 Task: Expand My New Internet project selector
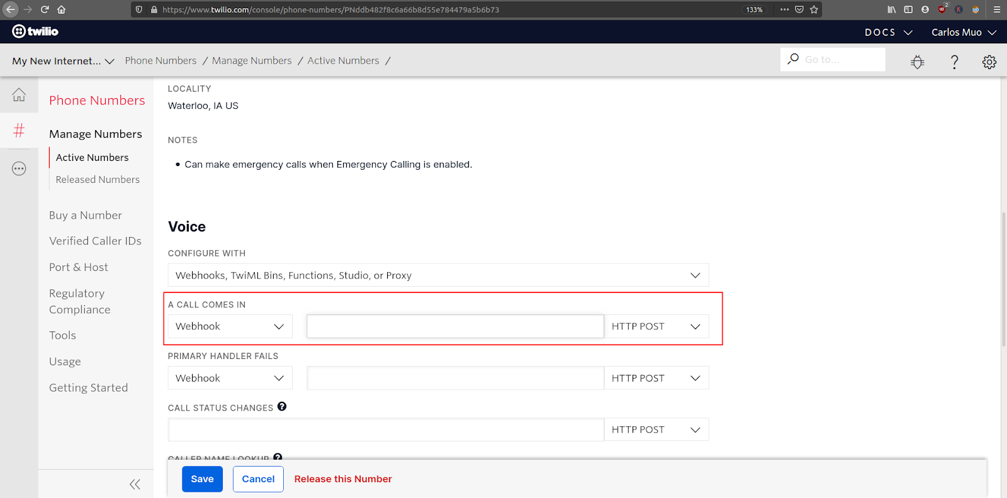pyautogui.click(x=63, y=61)
